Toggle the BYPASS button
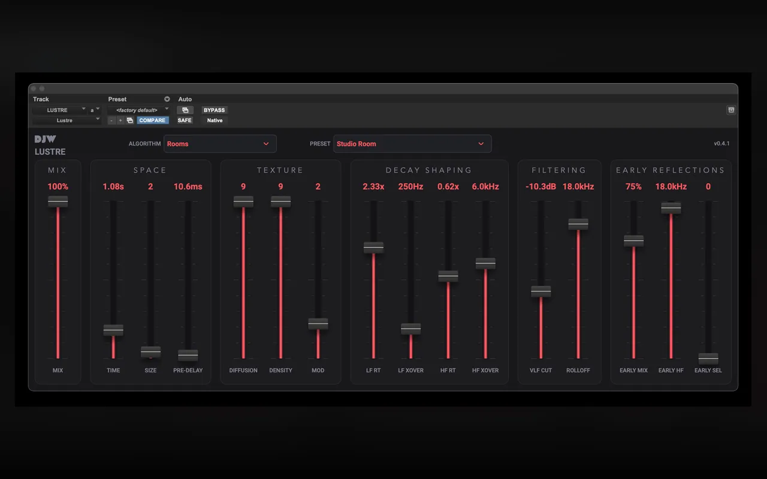 (x=214, y=110)
